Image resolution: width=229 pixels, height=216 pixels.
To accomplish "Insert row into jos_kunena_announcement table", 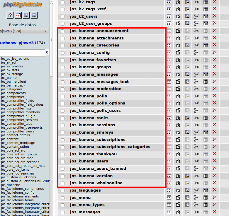I will pos(196,31).
